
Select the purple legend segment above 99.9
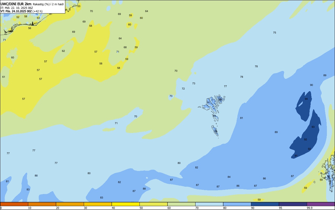pyautogui.click(x=321, y=204)
